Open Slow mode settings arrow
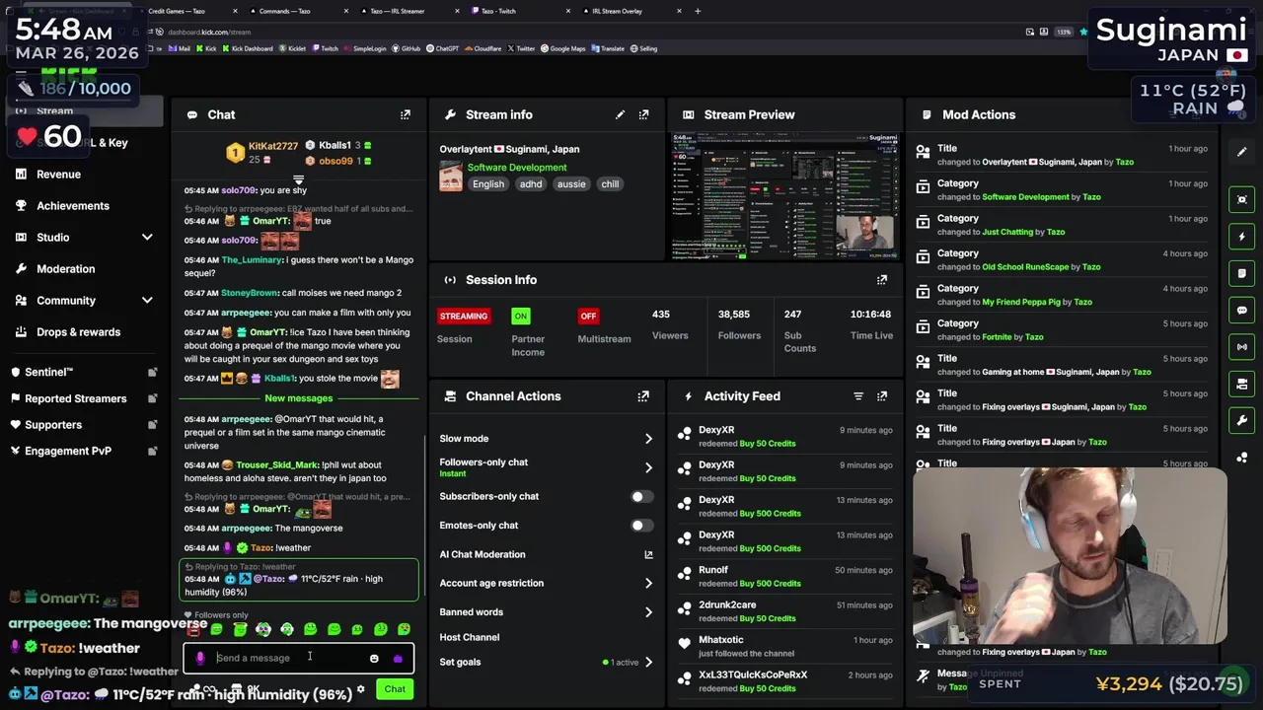The height and width of the screenshot is (710, 1263). (648, 439)
